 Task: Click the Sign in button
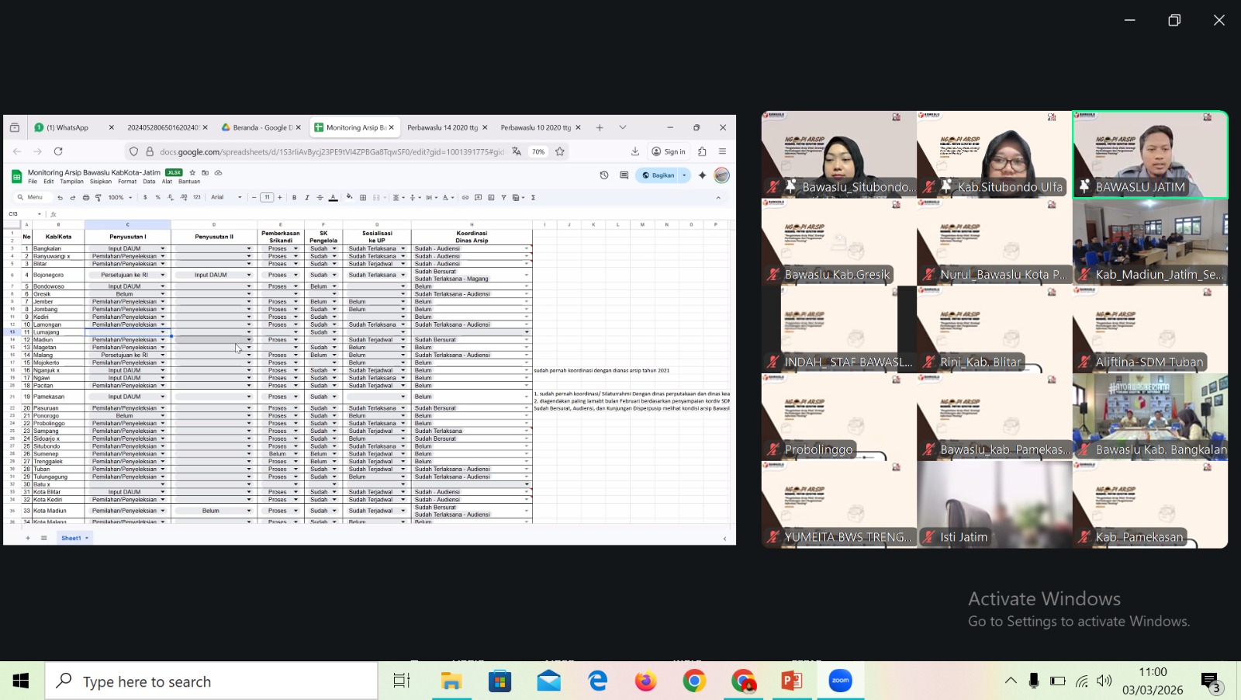click(669, 151)
